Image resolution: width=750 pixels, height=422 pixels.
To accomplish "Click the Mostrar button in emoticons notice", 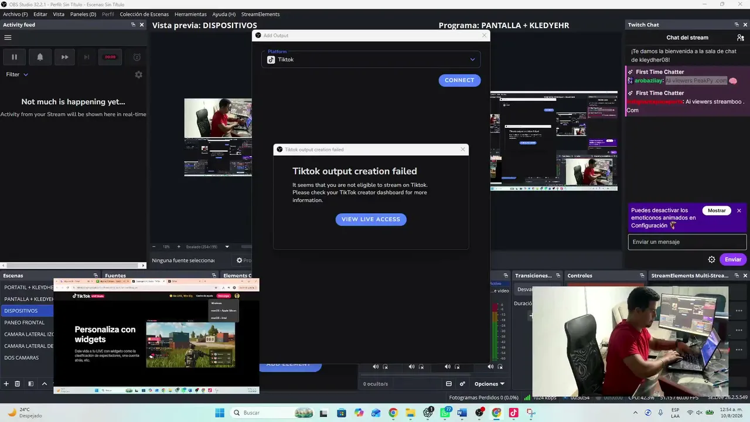I will pyautogui.click(x=717, y=210).
